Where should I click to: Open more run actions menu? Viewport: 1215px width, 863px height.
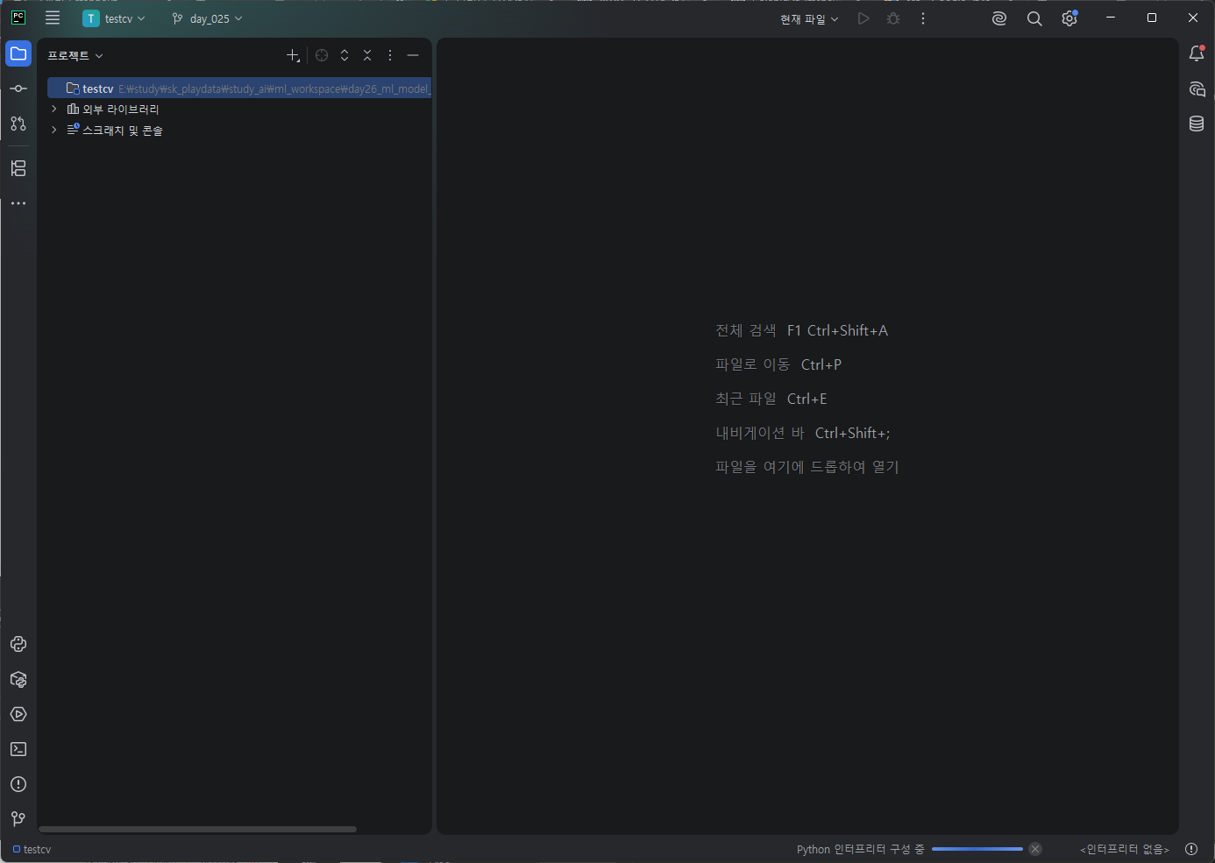click(x=923, y=18)
